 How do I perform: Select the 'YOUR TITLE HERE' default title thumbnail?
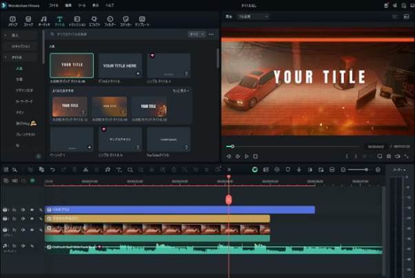point(120,66)
